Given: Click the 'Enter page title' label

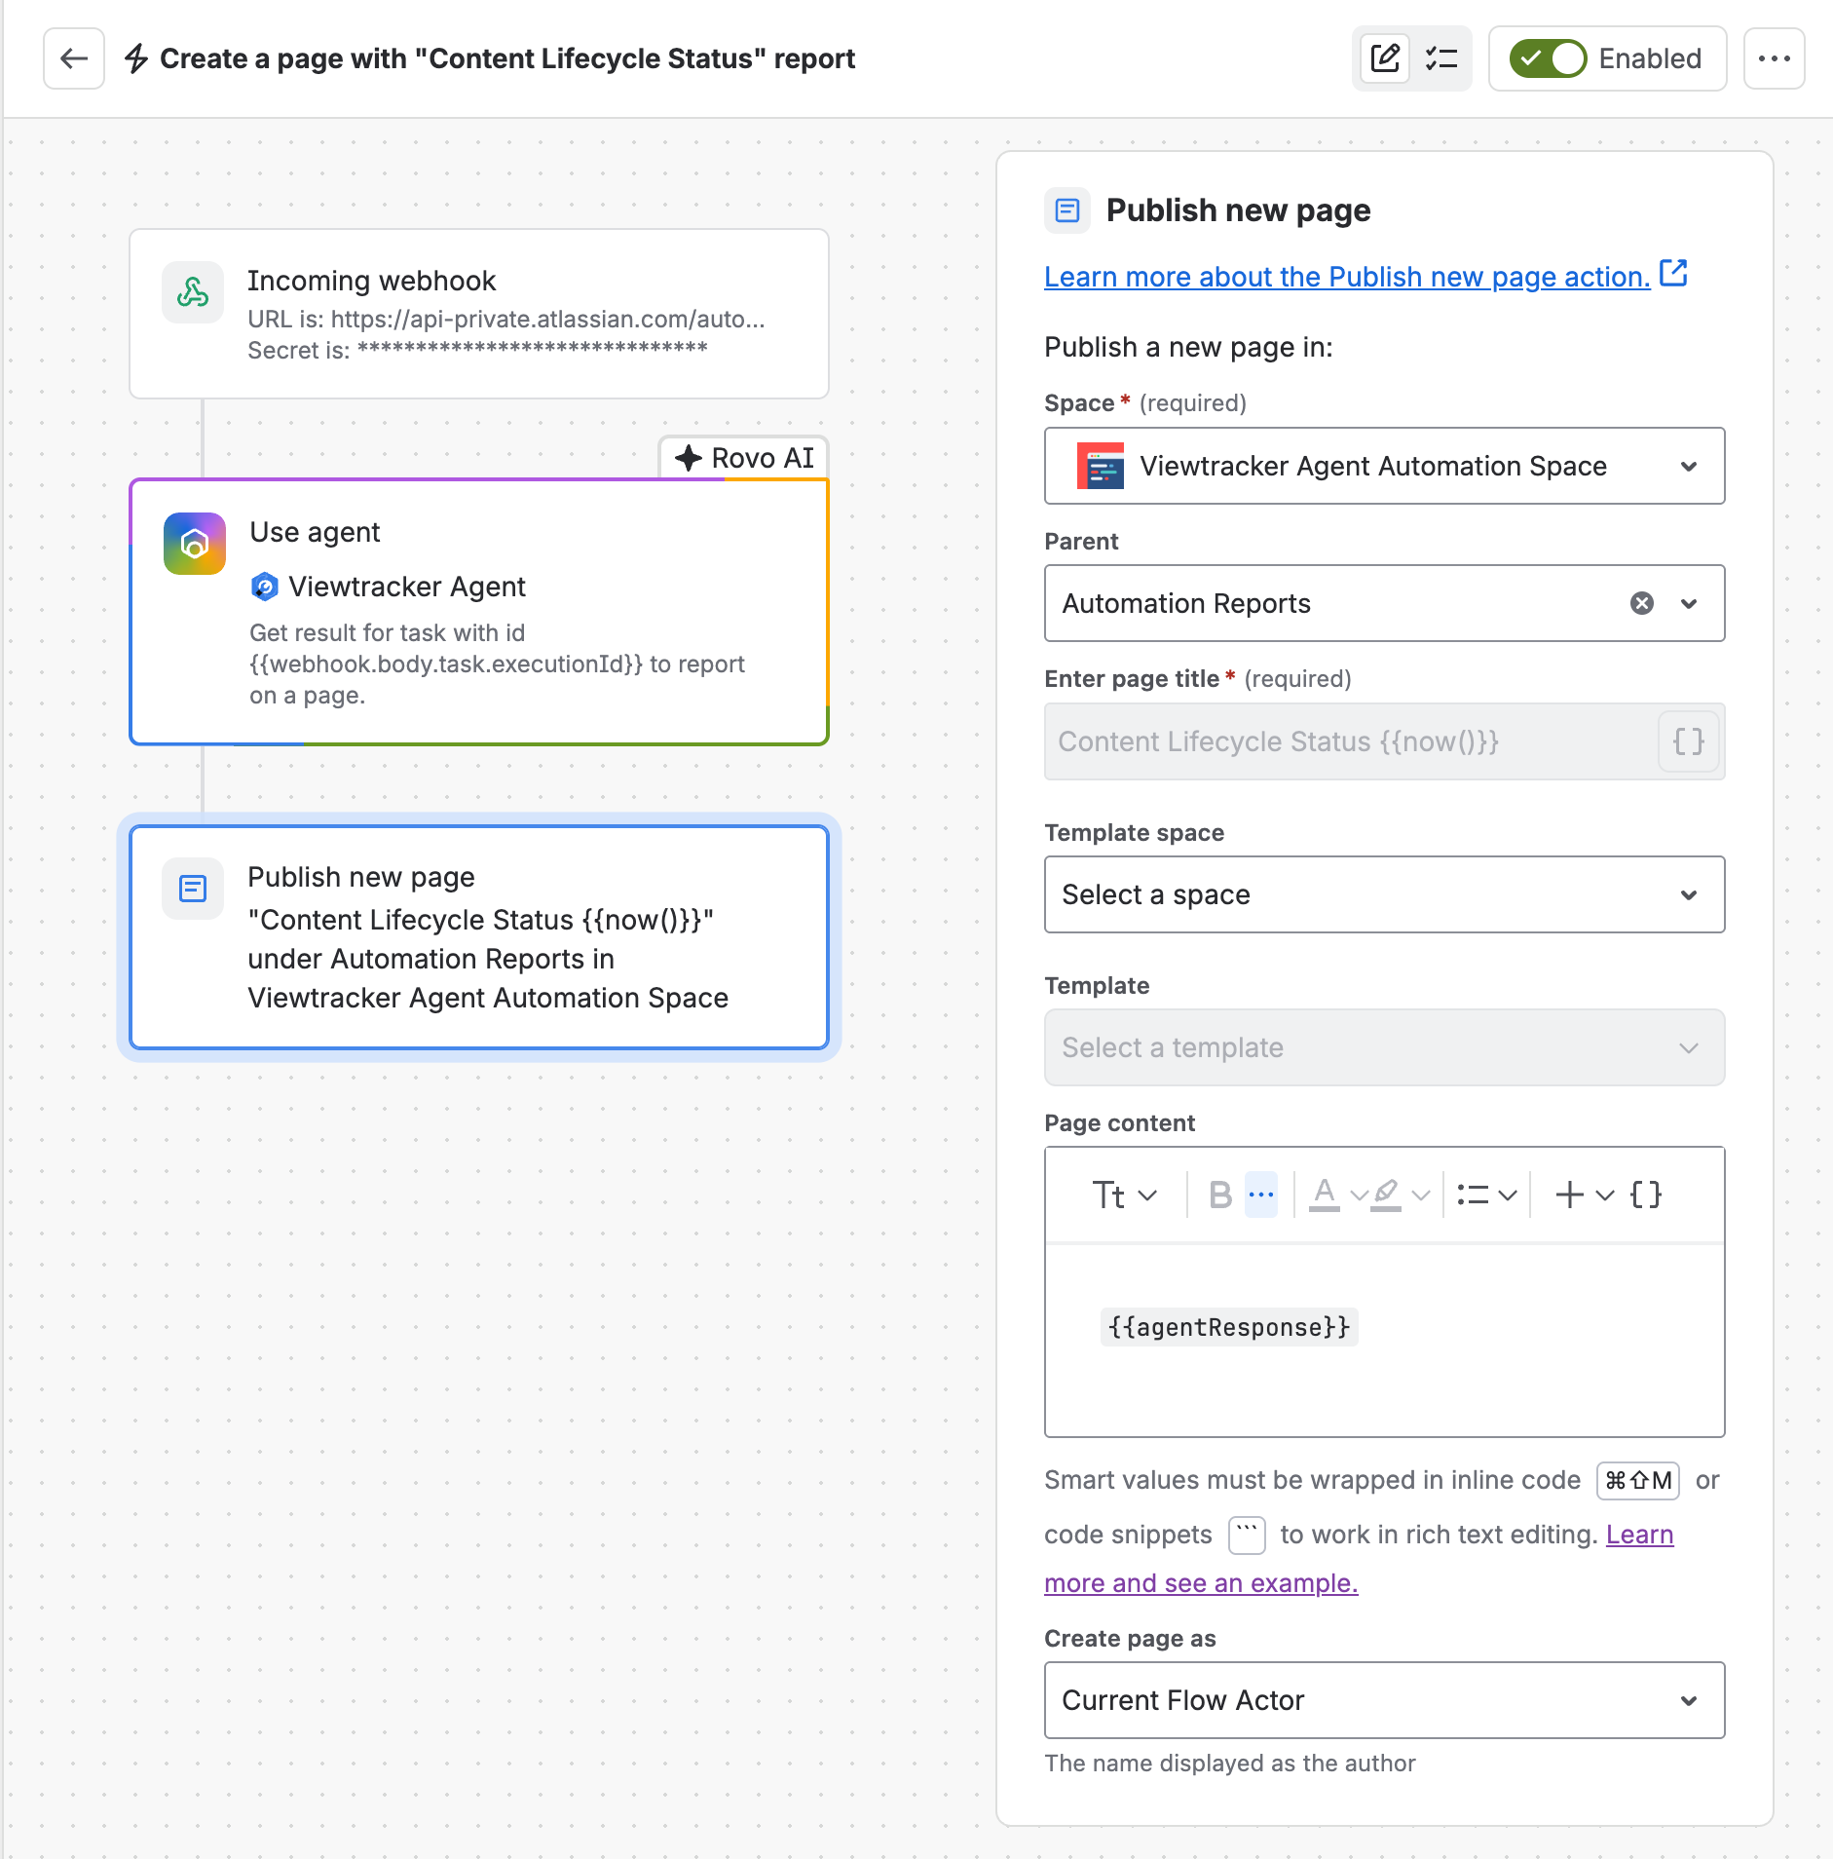Looking at the screenshot, I should click(x=1132, y=679).
